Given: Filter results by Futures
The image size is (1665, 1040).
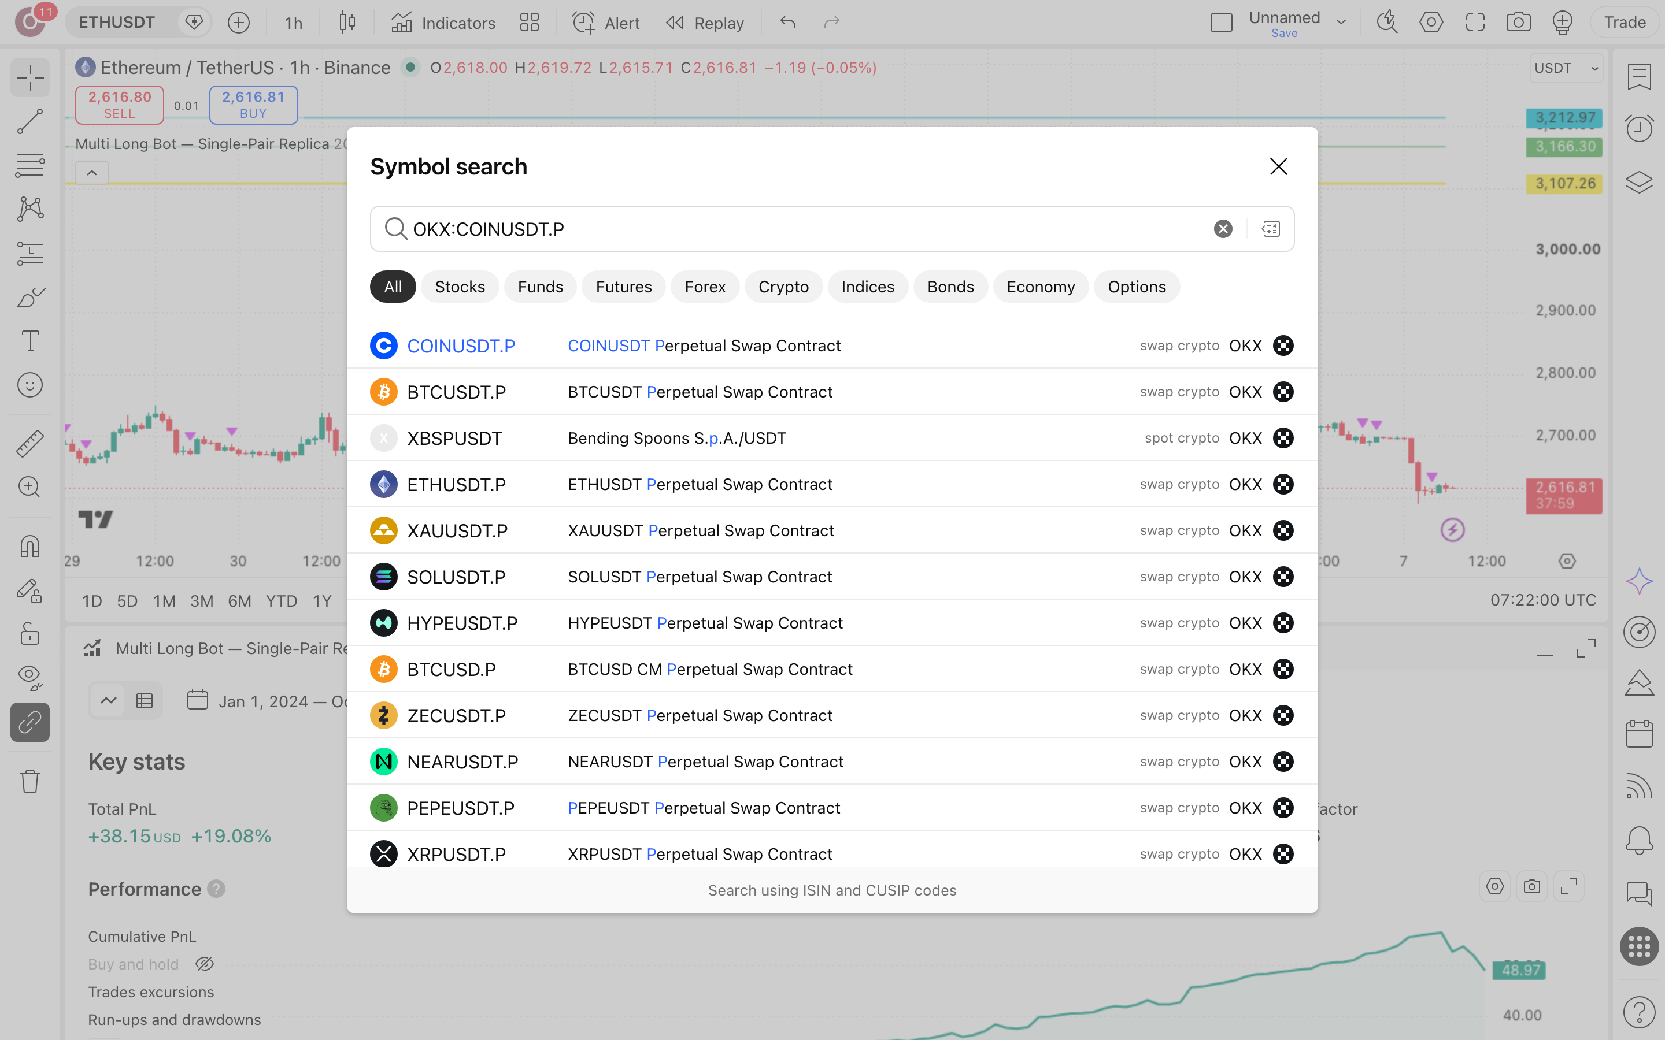Looking at the screenshot, I should (623, 287).
